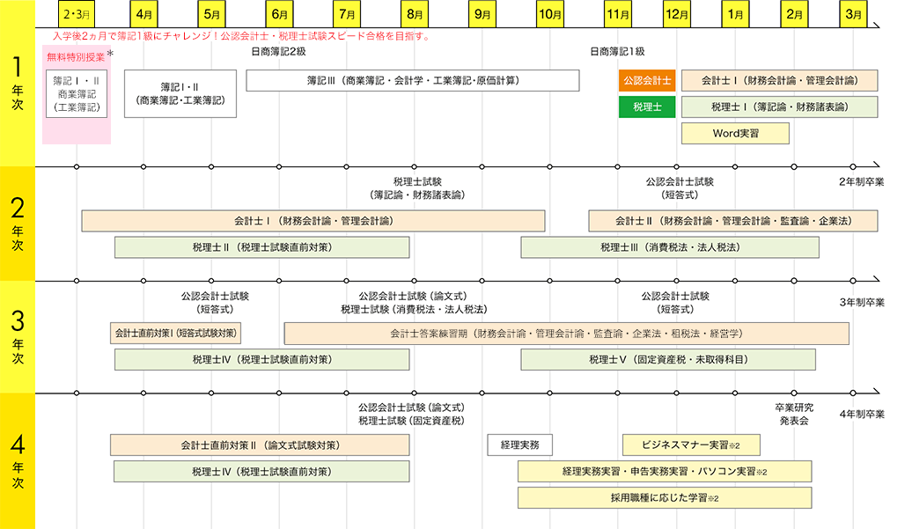Screen dimensions: 912x529
Task: Click the 税理士Ⅱ course bar
Action: 261,247
